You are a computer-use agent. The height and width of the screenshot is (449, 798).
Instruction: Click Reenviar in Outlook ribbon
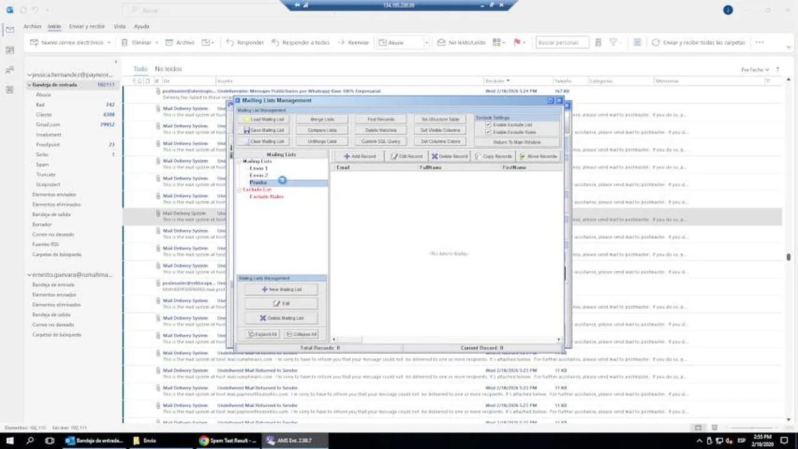tap(353, 42)
